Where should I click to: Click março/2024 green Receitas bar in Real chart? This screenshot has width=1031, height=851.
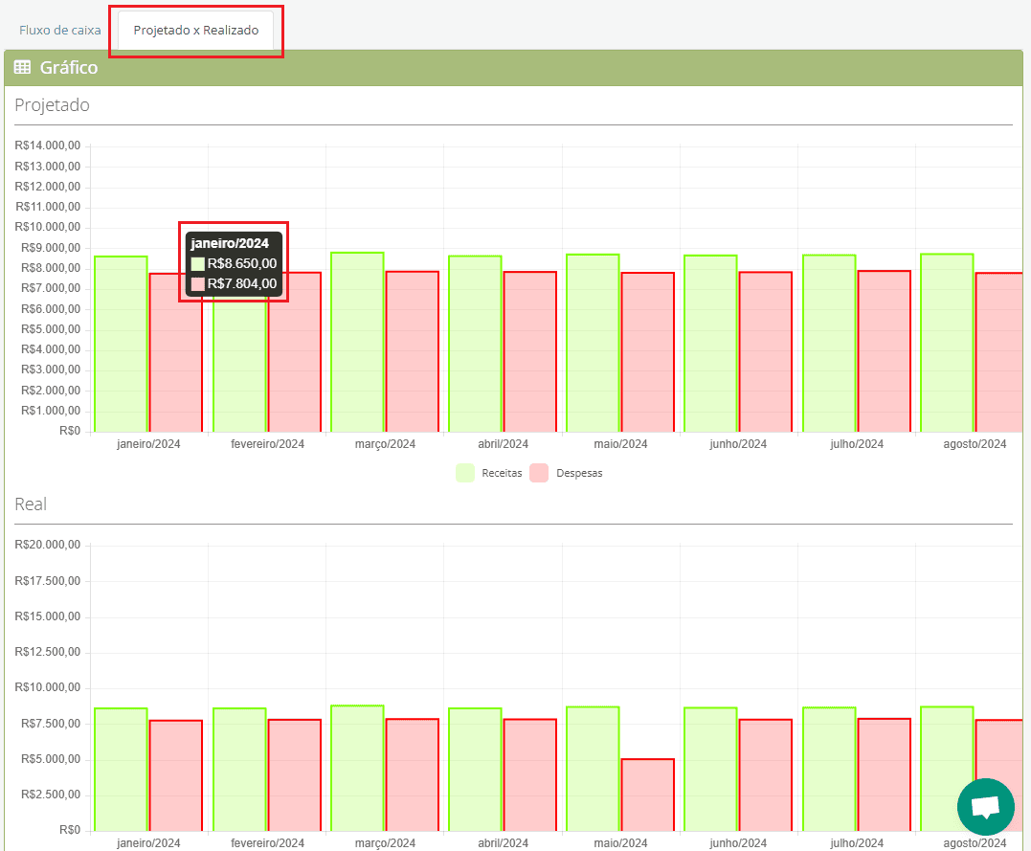(357, 768)
